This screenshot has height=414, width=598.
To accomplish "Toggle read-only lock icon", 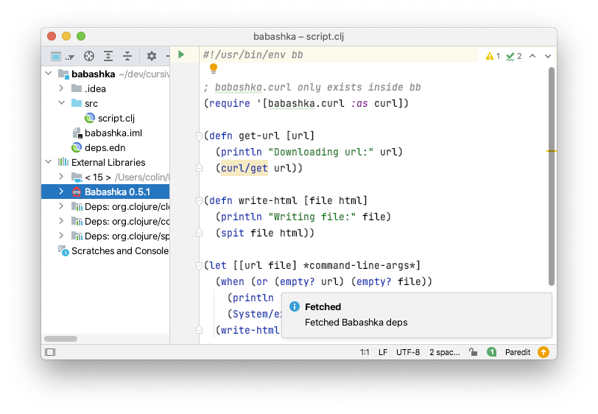I will tap(474, 352).
